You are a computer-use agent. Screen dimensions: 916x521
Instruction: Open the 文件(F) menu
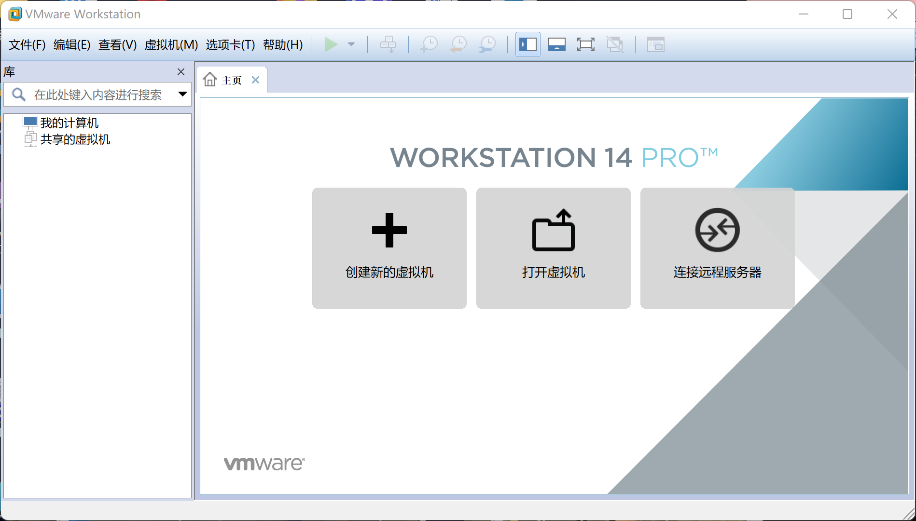27,45
